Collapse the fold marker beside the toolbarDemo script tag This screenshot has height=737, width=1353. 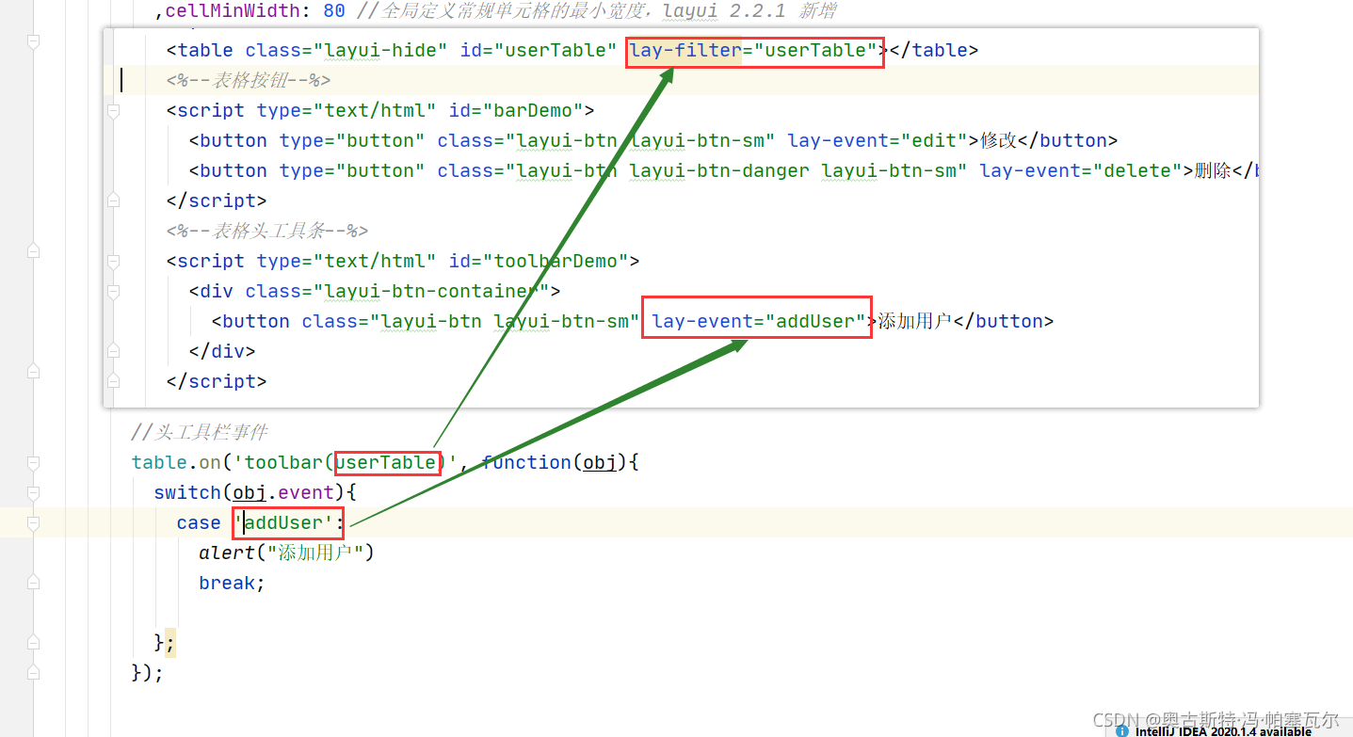(x=113, y=262)
